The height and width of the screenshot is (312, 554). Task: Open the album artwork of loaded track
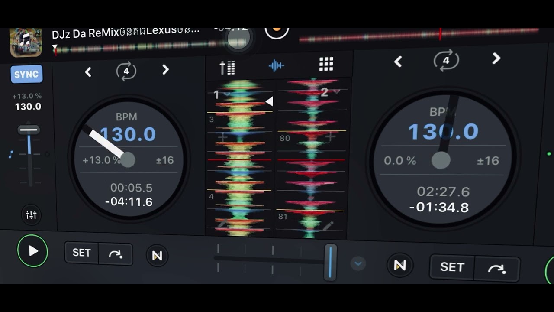(26, 42)
